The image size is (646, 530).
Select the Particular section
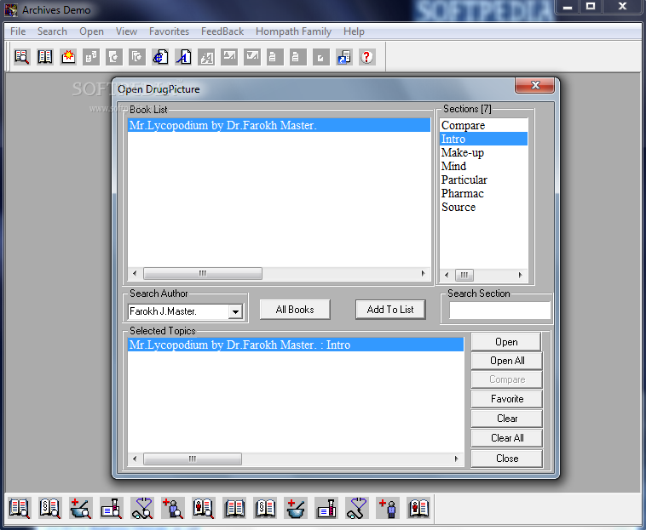click(x=484, y=180)
